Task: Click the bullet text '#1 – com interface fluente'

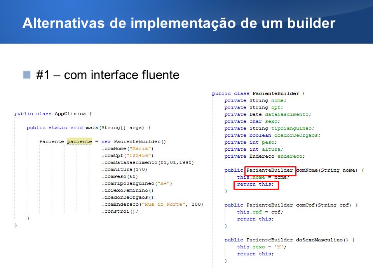Action: pyautogui.click(x=108, y=75)
